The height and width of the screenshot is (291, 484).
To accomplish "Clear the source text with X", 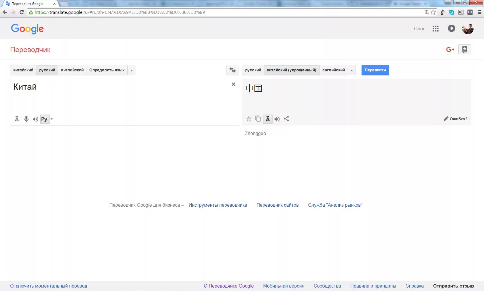I will 233,84.
